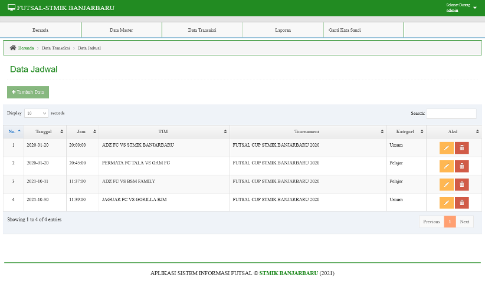The image size is (485, 284).
Task: Open the Data Master menu
Action: [122, 30]
